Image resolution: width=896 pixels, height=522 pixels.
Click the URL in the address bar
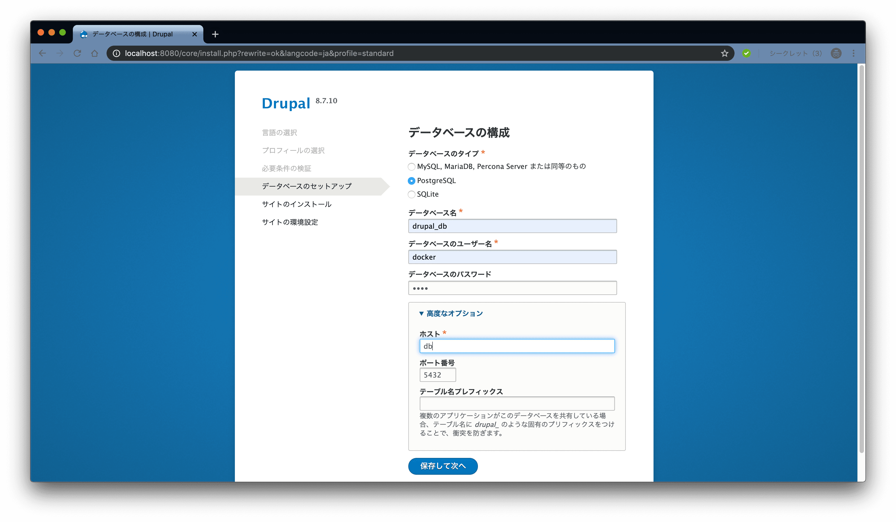tap(259, 53)
